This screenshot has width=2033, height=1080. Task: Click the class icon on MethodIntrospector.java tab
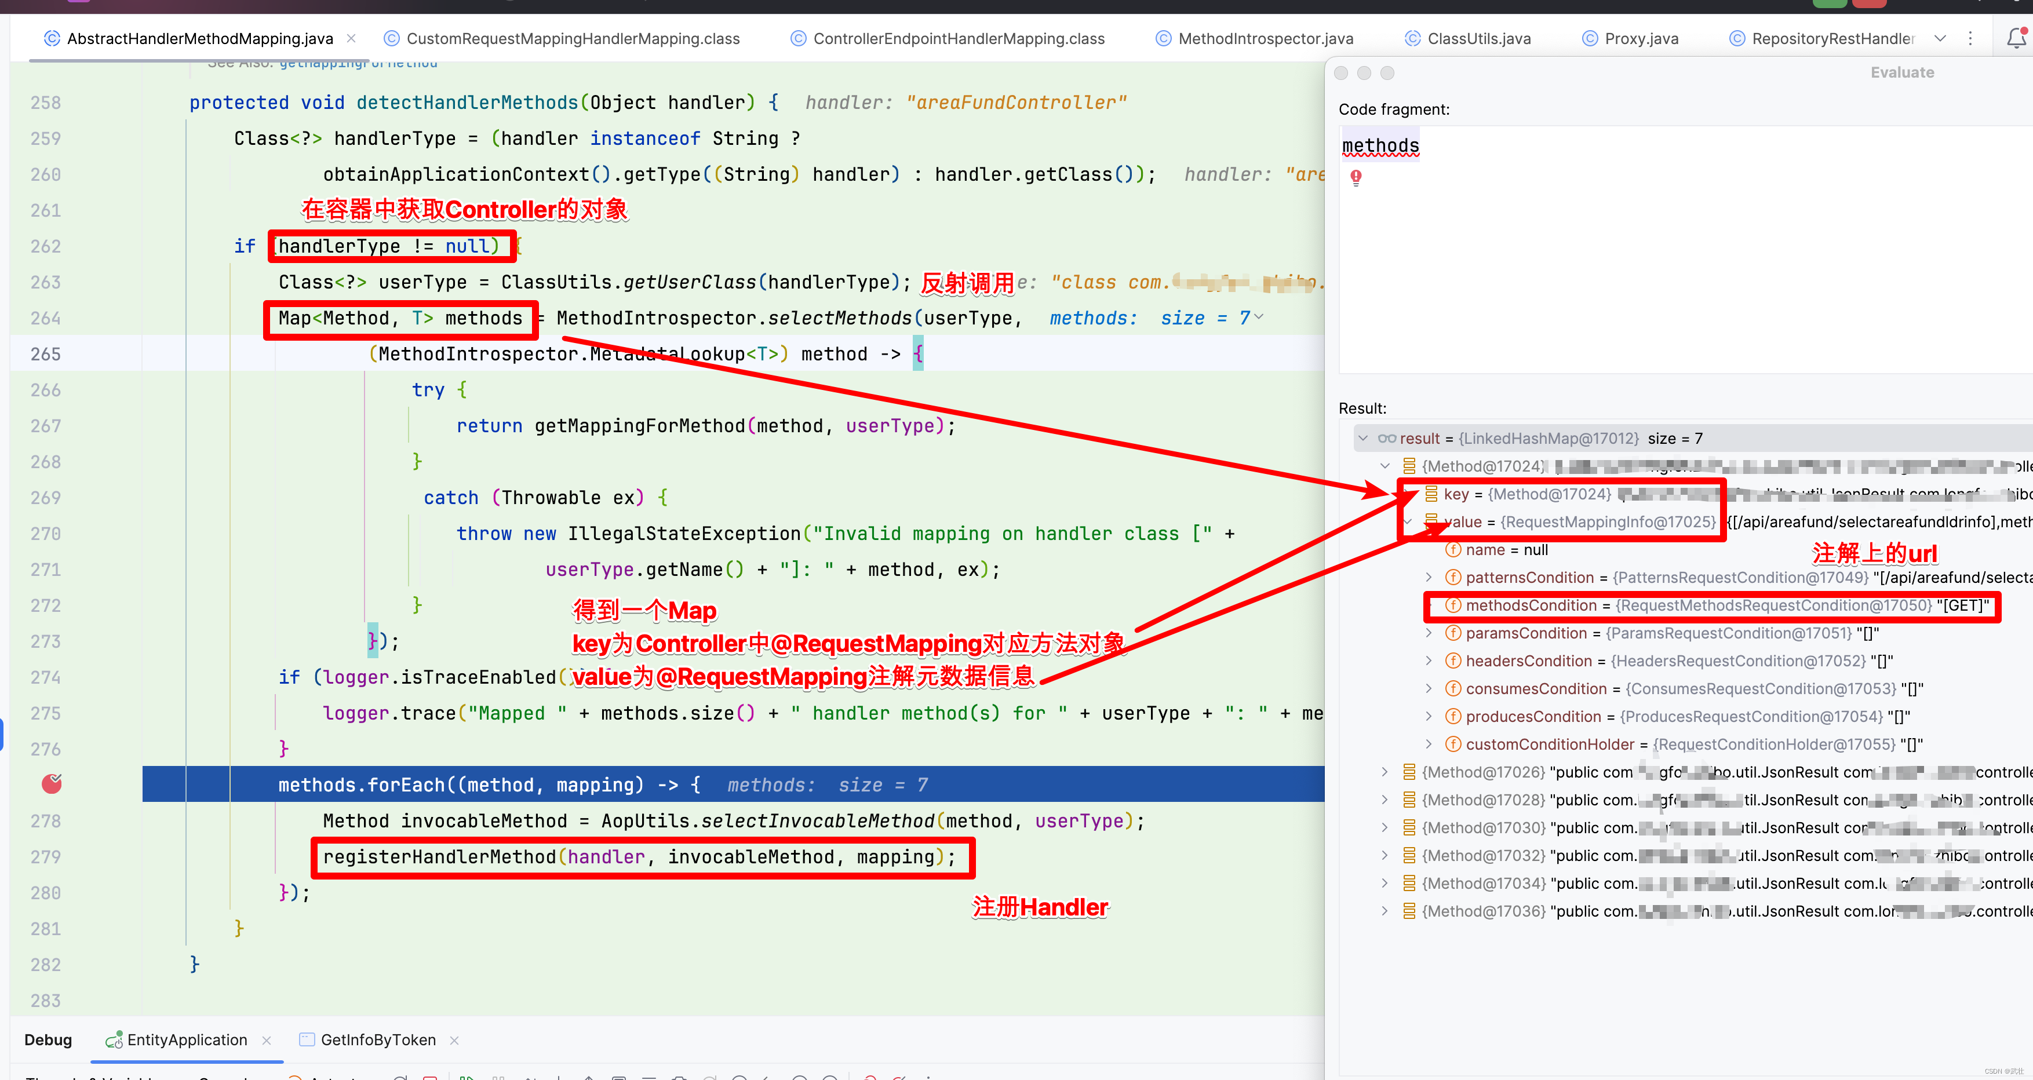pyautogui.click(x=1163, y=39)
